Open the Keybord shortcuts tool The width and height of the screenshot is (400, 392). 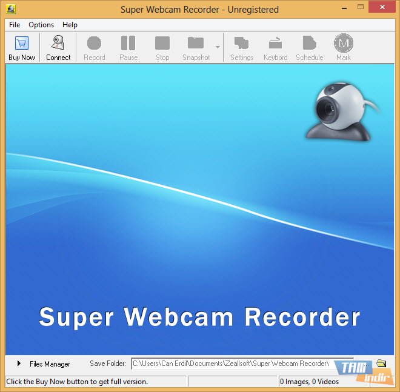click(276, 48)
